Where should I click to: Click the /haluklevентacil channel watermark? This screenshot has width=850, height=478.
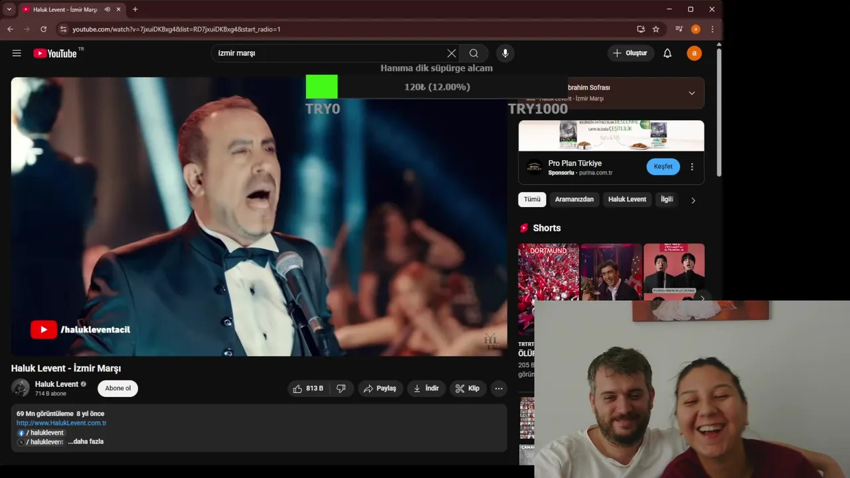(80, 329)
